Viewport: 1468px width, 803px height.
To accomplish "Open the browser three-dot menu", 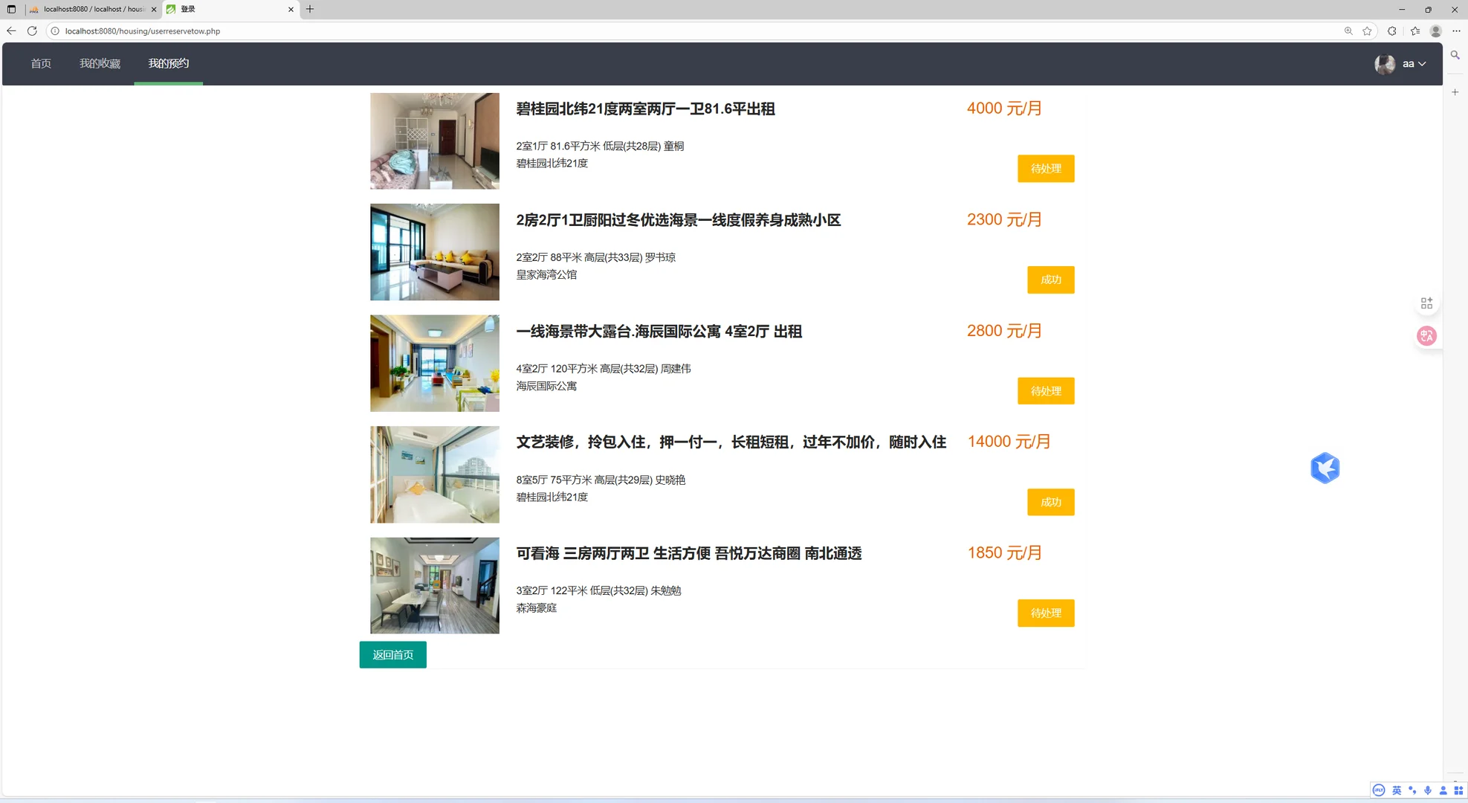I will [x=1456, y=31].
